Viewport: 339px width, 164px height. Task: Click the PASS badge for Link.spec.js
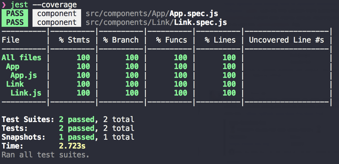[15, 22]
